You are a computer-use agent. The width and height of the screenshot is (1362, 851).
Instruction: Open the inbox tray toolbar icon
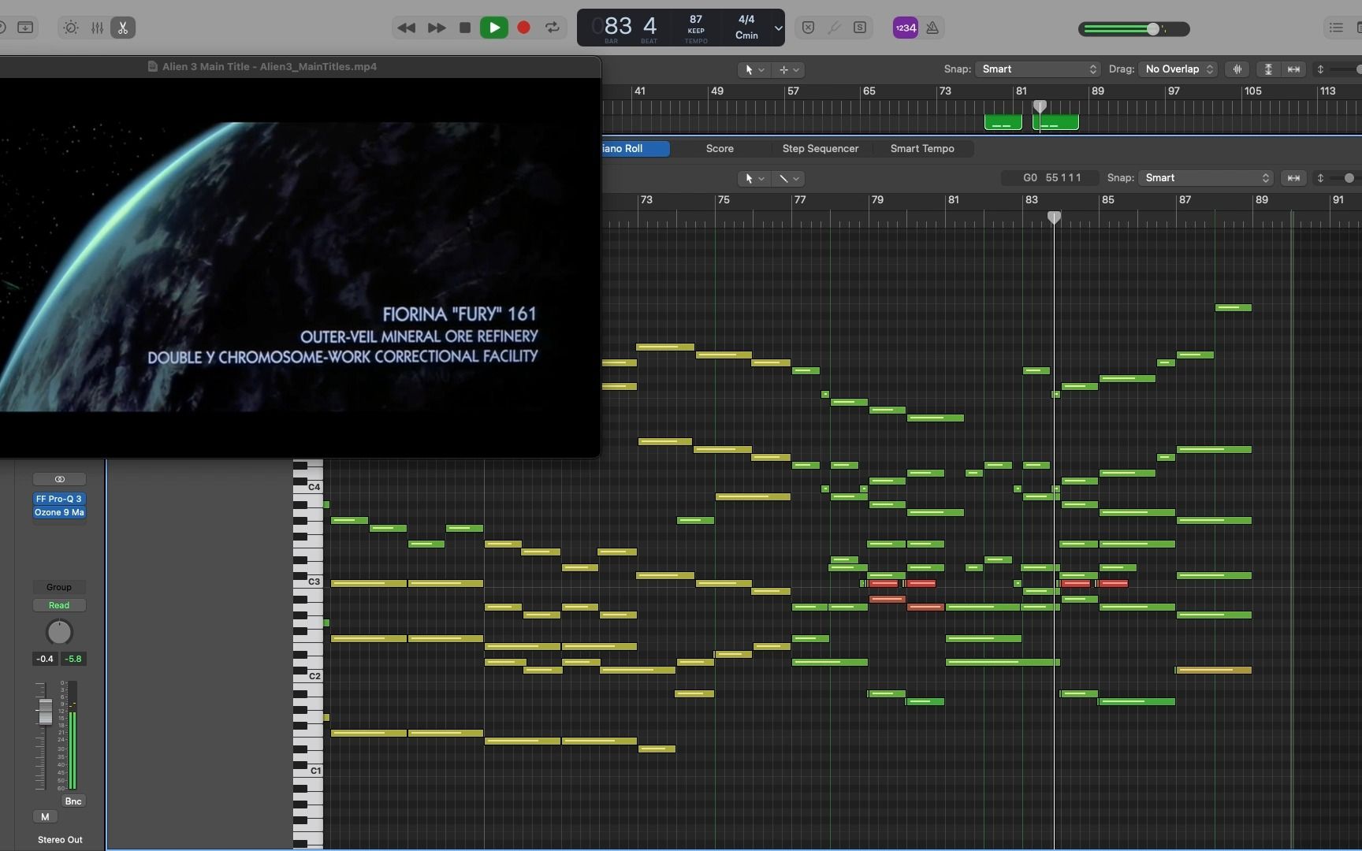[x=25, y=28]
